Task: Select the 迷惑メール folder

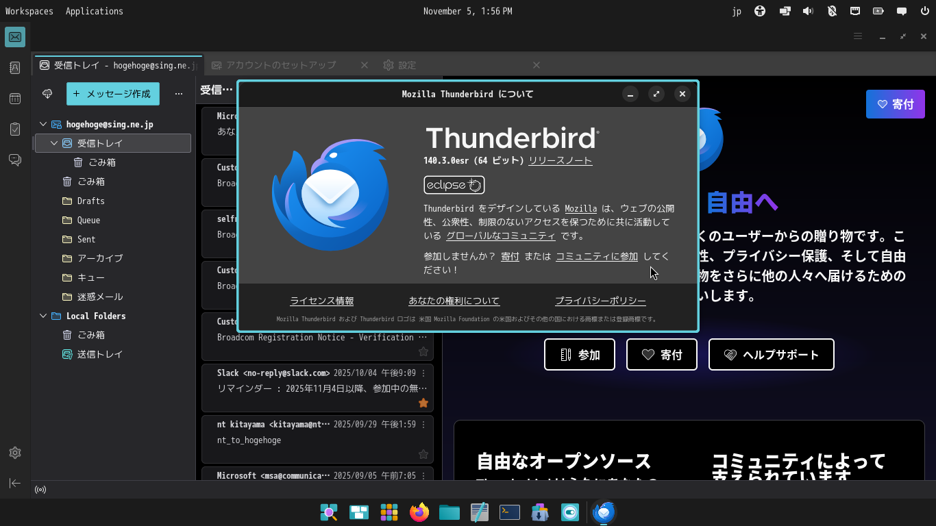Action: tap(113, 297)
